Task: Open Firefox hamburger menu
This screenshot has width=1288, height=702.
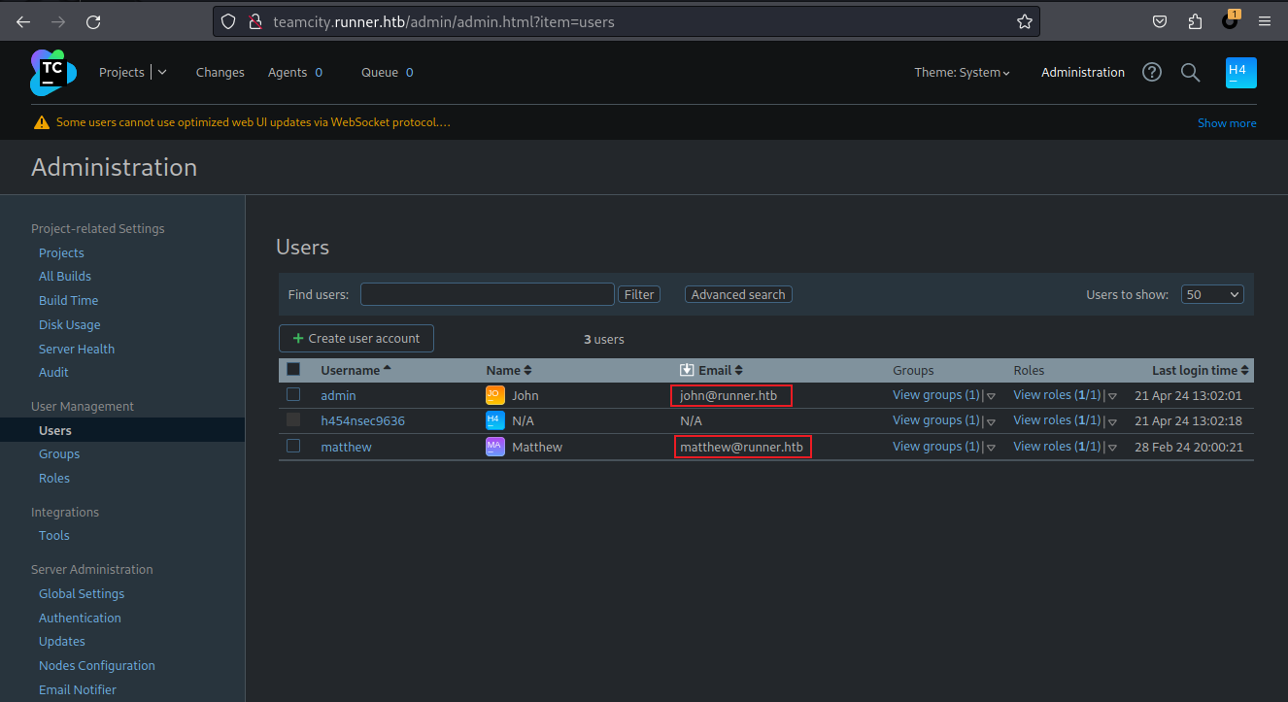Action: (x=1264, y=21)
